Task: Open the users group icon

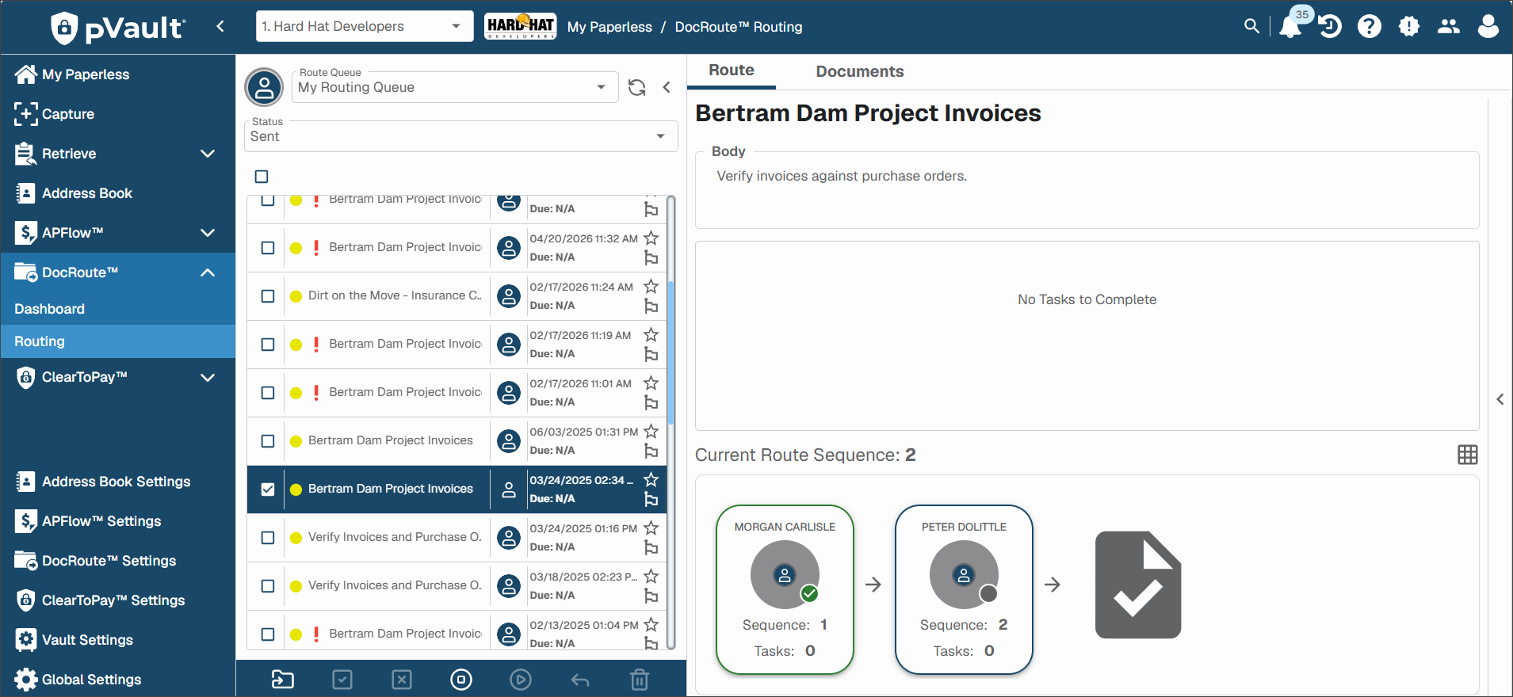Action: point(1449,27)
